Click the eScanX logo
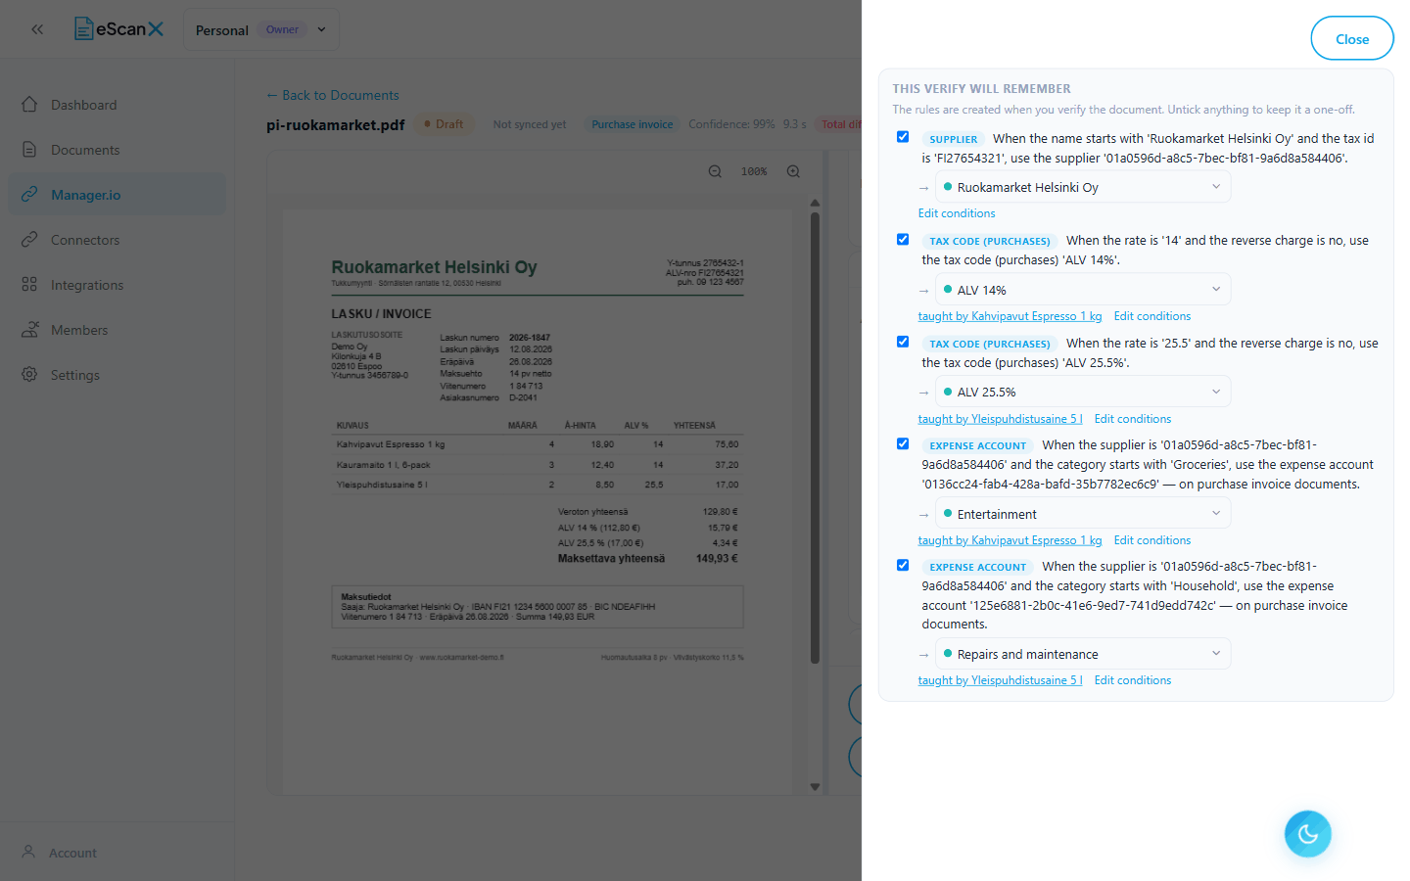1410x881 pixels. (x=119, y=29)
